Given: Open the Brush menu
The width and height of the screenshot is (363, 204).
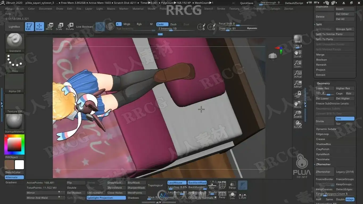Looking at the screenshot, I should pyautogui.click(x=20, y=8).
